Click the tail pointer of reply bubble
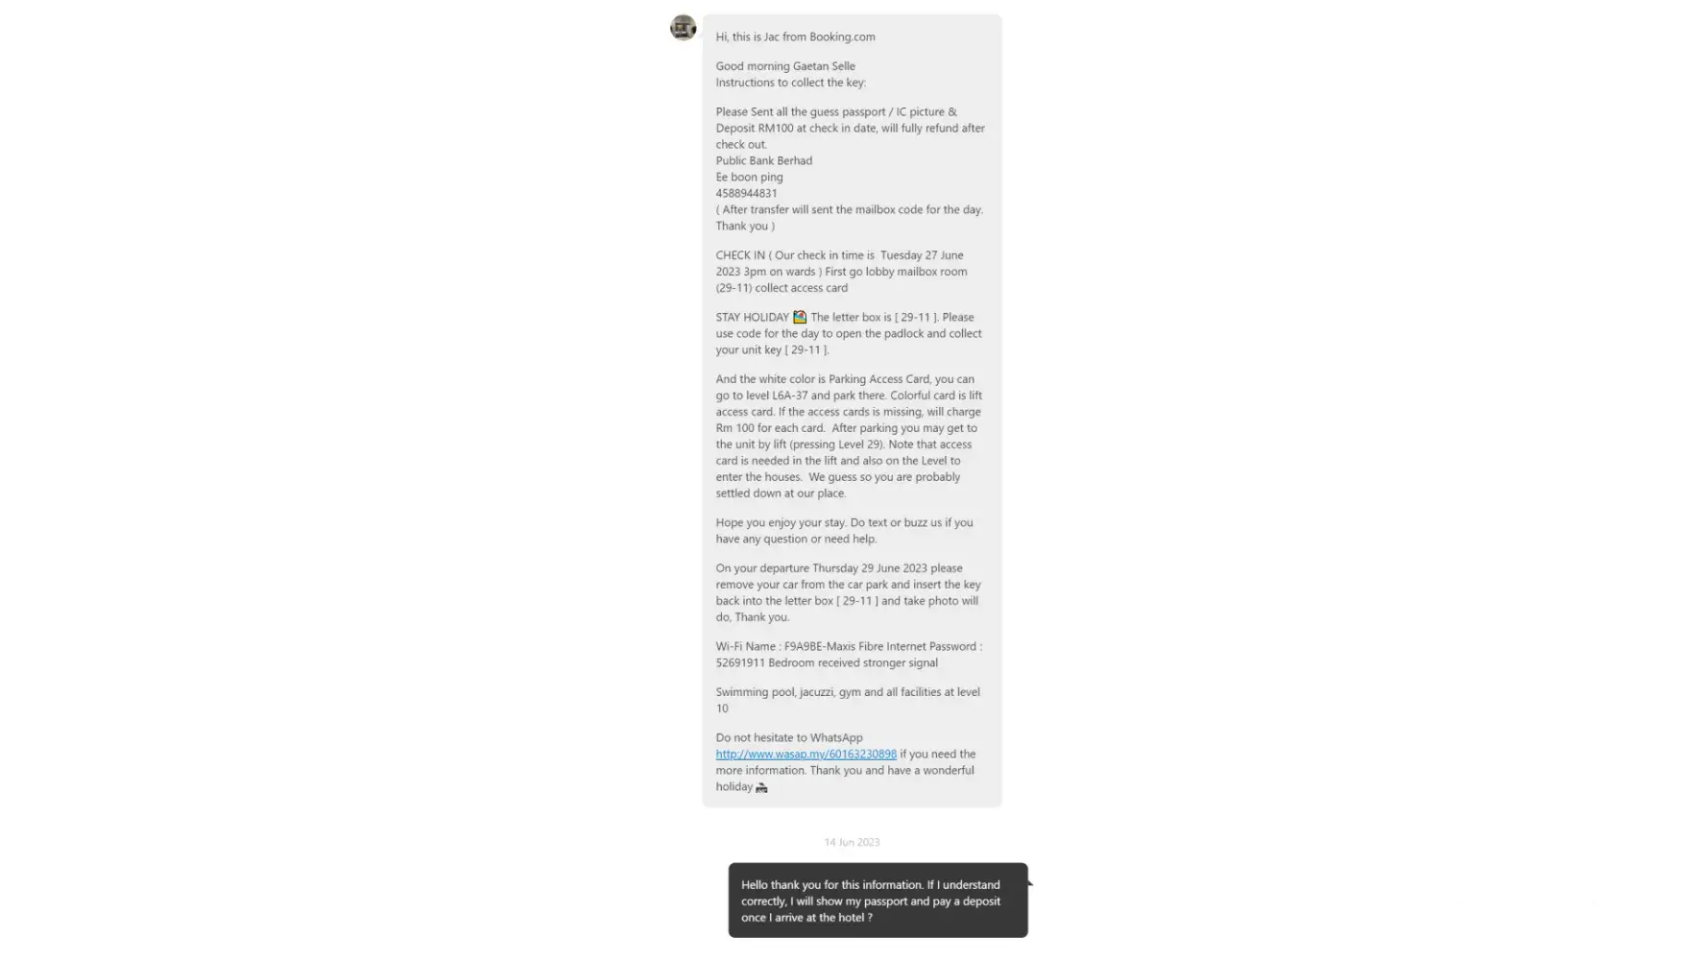The width and height of the screenshot is (1707, 960). click(x=1030, y=881)
